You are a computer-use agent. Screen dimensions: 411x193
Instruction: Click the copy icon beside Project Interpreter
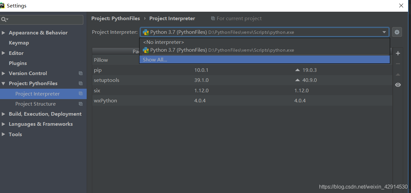[x=81, y=94]
